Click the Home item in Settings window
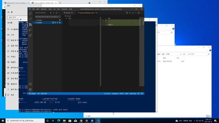 10,12
